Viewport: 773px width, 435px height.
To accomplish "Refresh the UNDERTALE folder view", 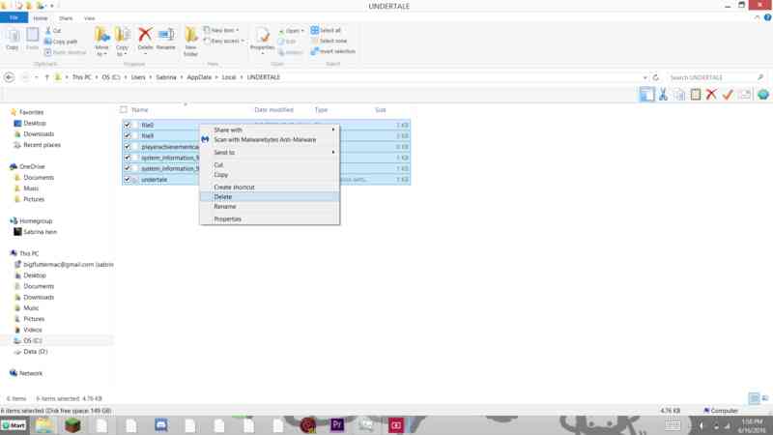I will click(x=656, y=77).
